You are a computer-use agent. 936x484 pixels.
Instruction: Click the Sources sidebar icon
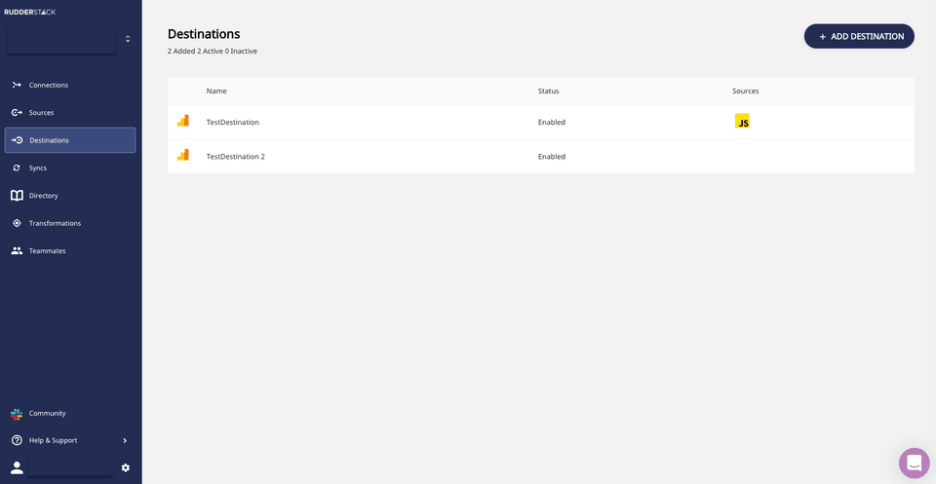pos(17,113)
